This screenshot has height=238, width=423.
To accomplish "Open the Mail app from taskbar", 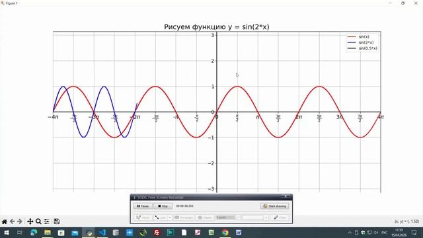I will tap(75, 233).
